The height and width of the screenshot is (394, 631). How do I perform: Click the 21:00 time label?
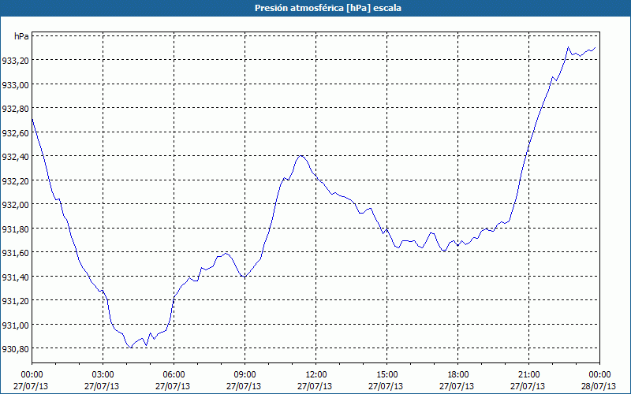tap(528, 375)
